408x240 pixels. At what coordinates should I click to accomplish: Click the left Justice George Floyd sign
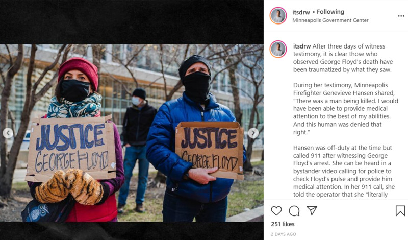click(71, 148)
